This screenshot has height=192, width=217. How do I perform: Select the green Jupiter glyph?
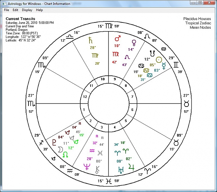pos(131,167)
